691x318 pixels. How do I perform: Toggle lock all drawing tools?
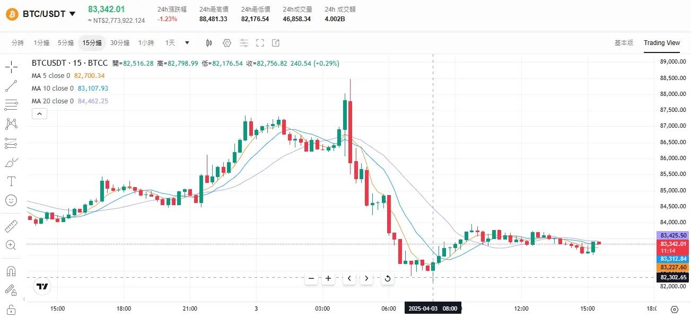(11, 290)
